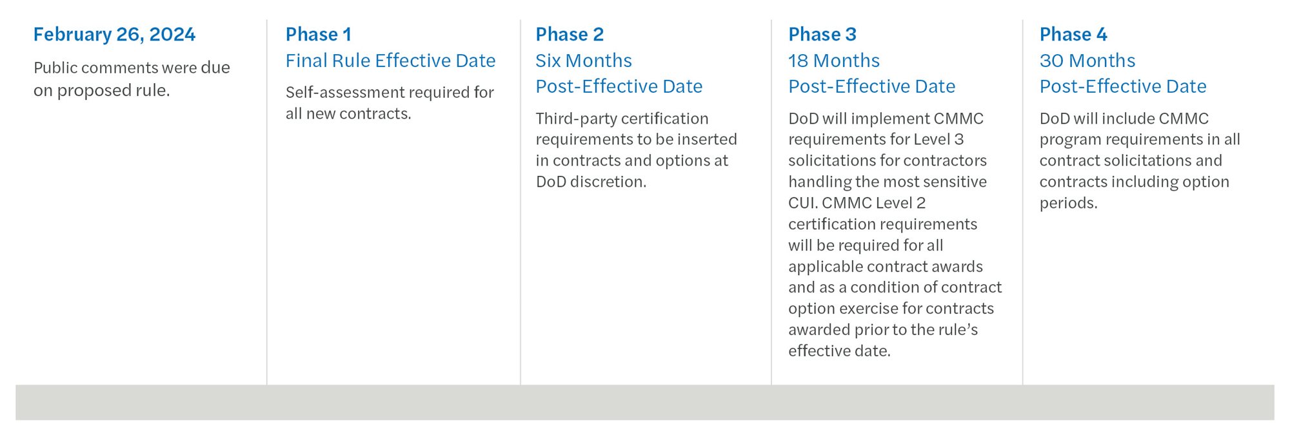Click Post-Effective Date under Phase 4
This screenshot has height=440, width=1290.
(x=1122, y=86)
